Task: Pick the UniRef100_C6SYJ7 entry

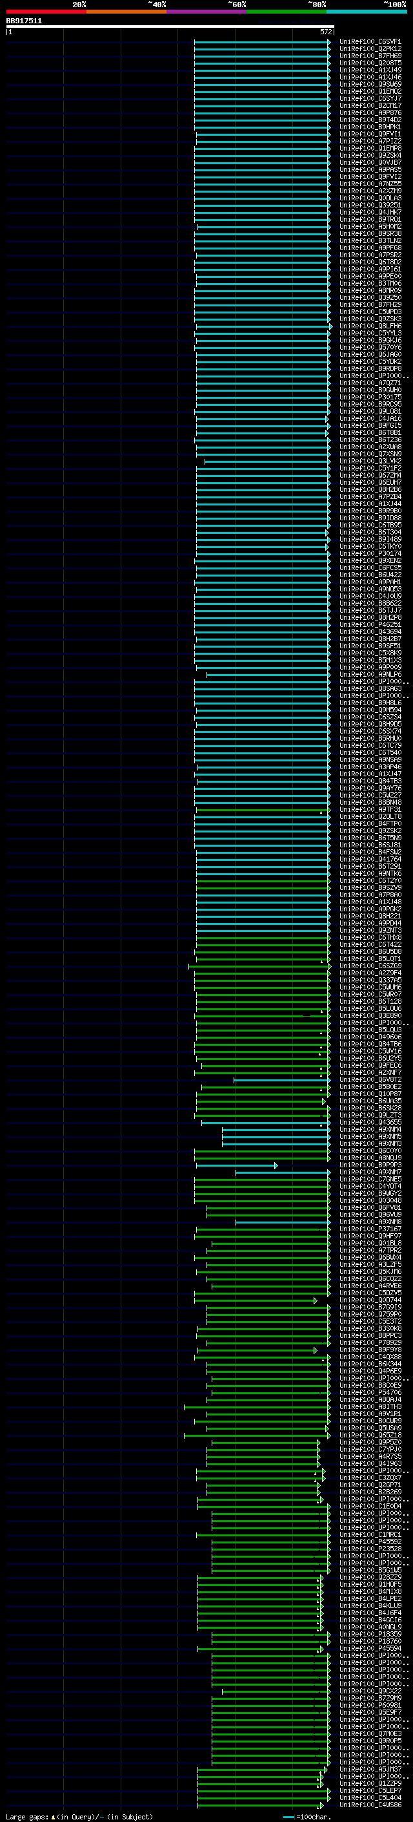Action: (370, 98)
